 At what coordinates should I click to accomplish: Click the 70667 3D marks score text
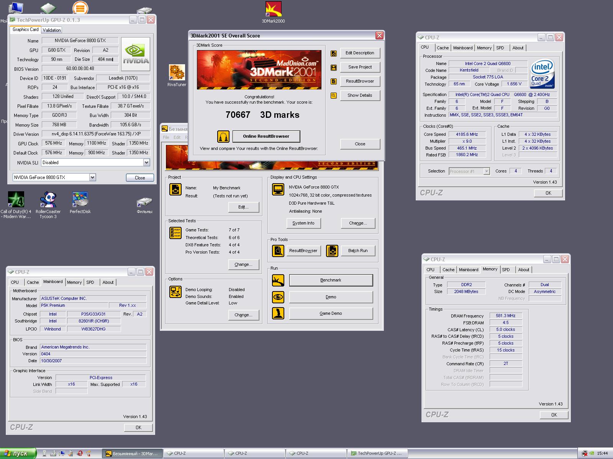pyautogui.click(x=262, y=115)
